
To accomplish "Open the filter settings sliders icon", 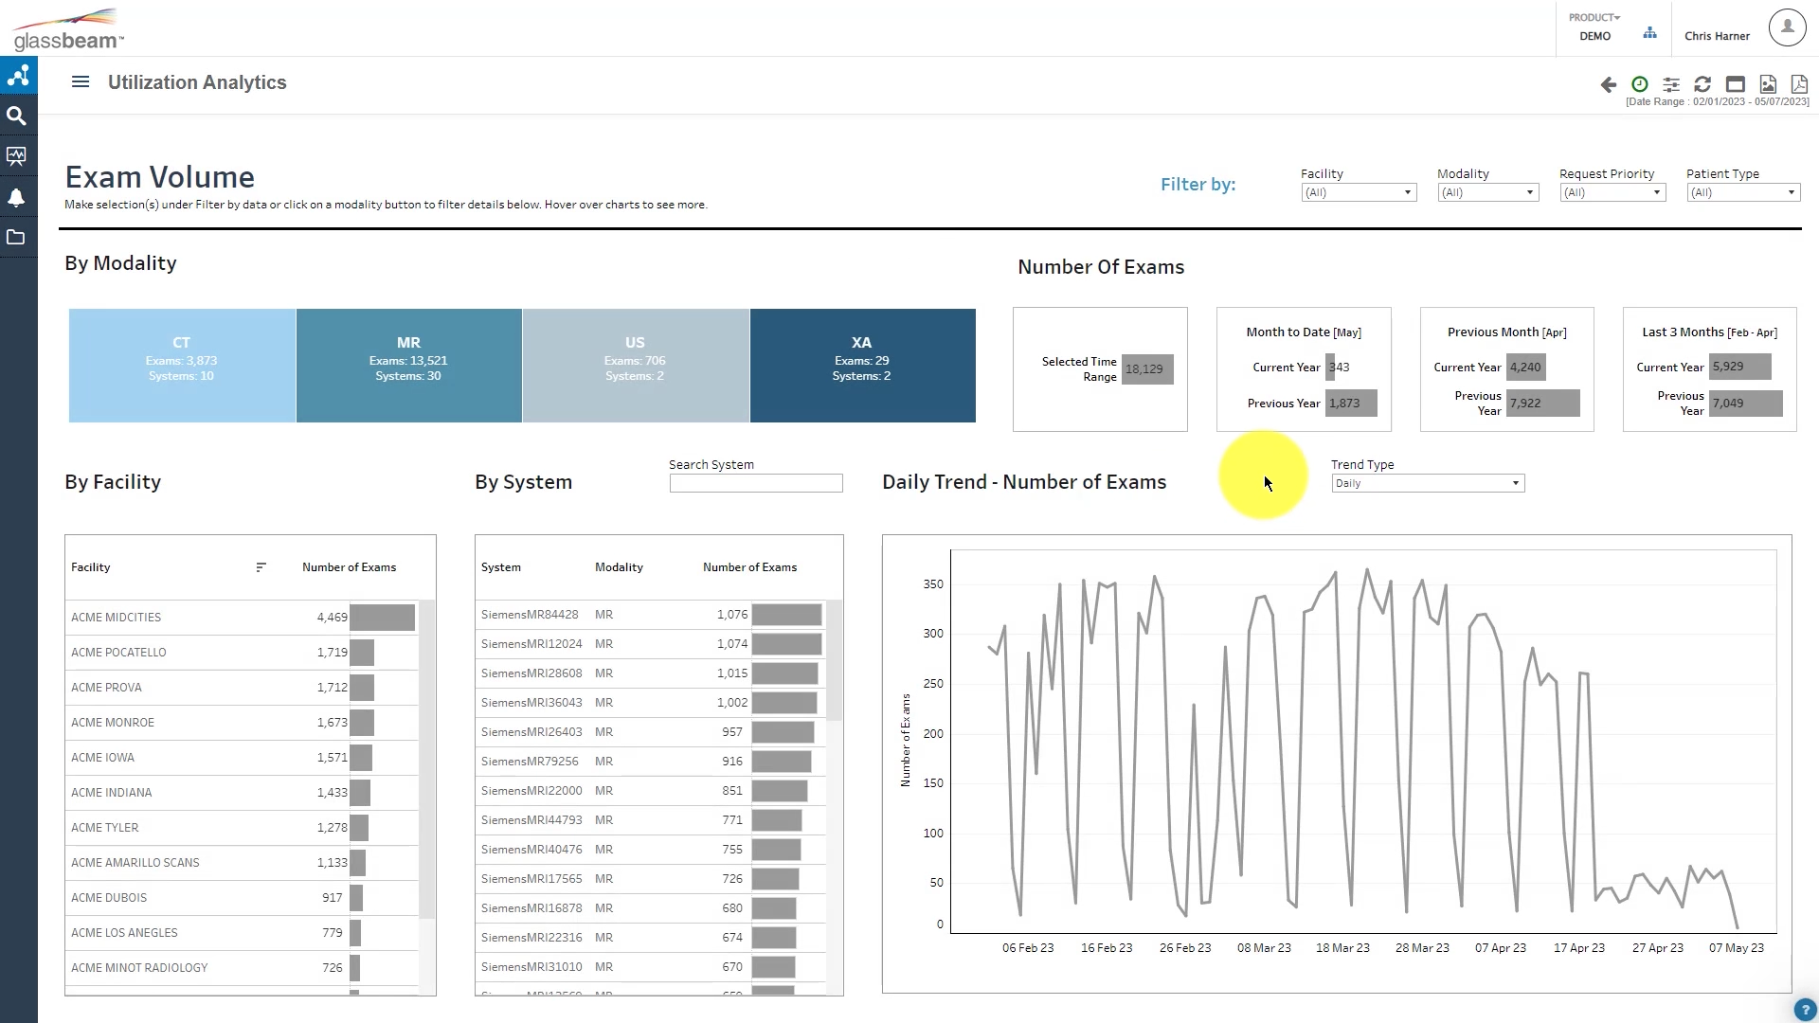I will [1671, 83].
